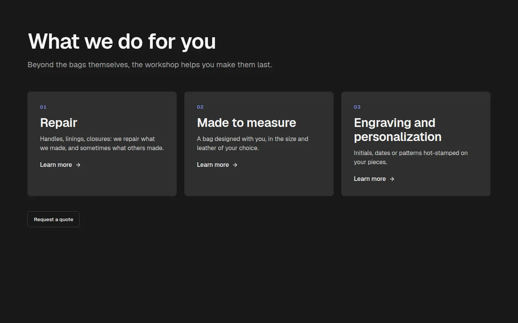Select the Engraving and personalization heading
518x323 pixels.
[398, 130]
